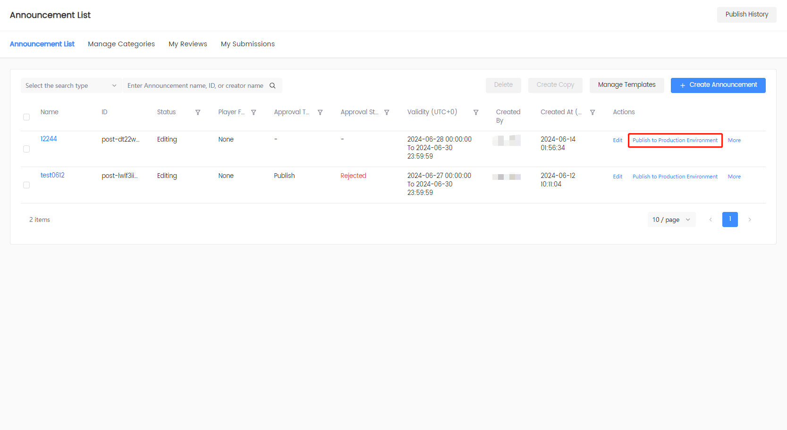Publish announcement 12244 to Production Environment
Image resolution: width=787 pixels, height=430 pixels.
click(x=675, y=140)
